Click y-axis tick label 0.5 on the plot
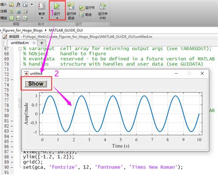Screen dimensions: 218x175 point(34,105)
